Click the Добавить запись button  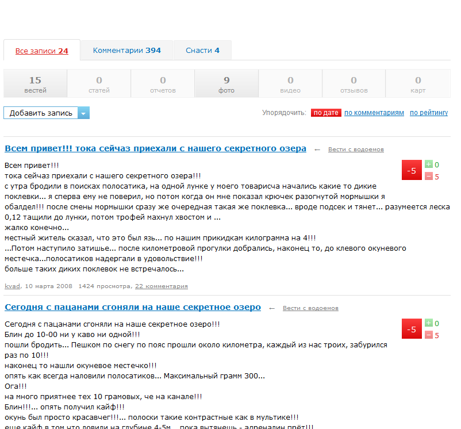pyautogui.click(x=41, y=113)
